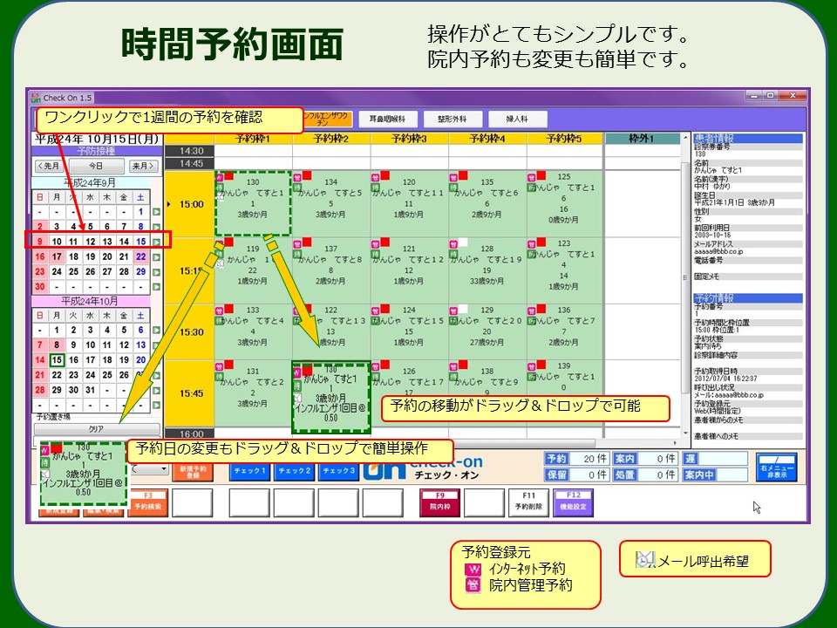Click the white flag on appointment 128
The image size is (837, 628).
point(463,242)
